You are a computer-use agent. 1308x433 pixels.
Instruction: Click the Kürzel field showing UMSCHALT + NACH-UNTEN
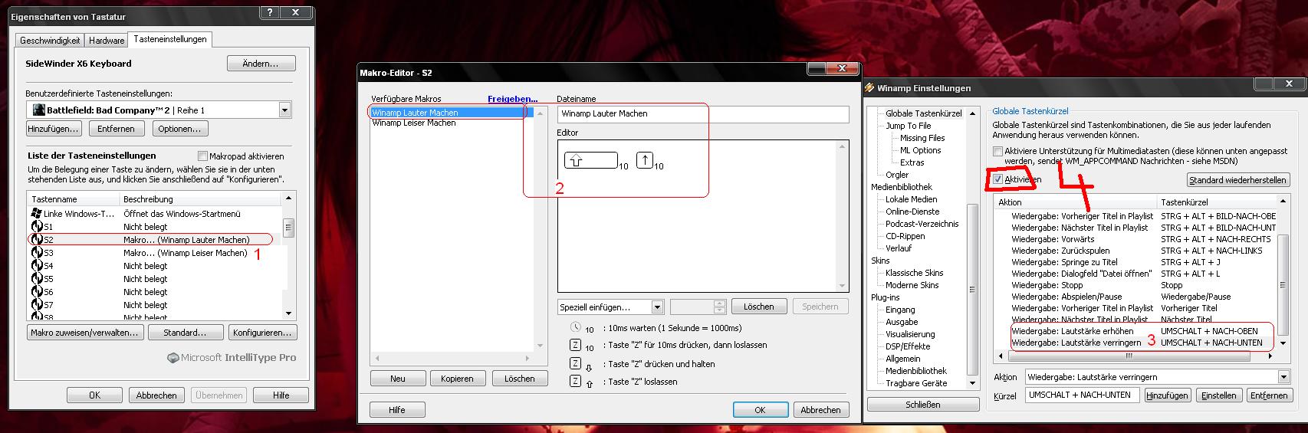pos(1082,395)
